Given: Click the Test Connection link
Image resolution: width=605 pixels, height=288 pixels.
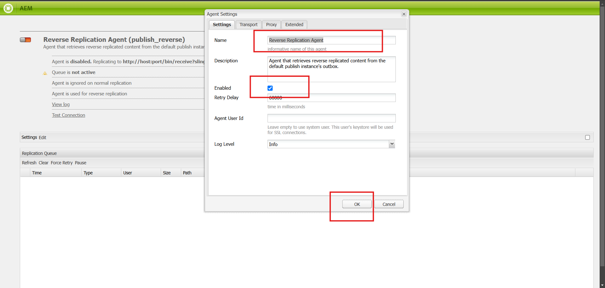Looking at the screenshot, I should [68, 115].
